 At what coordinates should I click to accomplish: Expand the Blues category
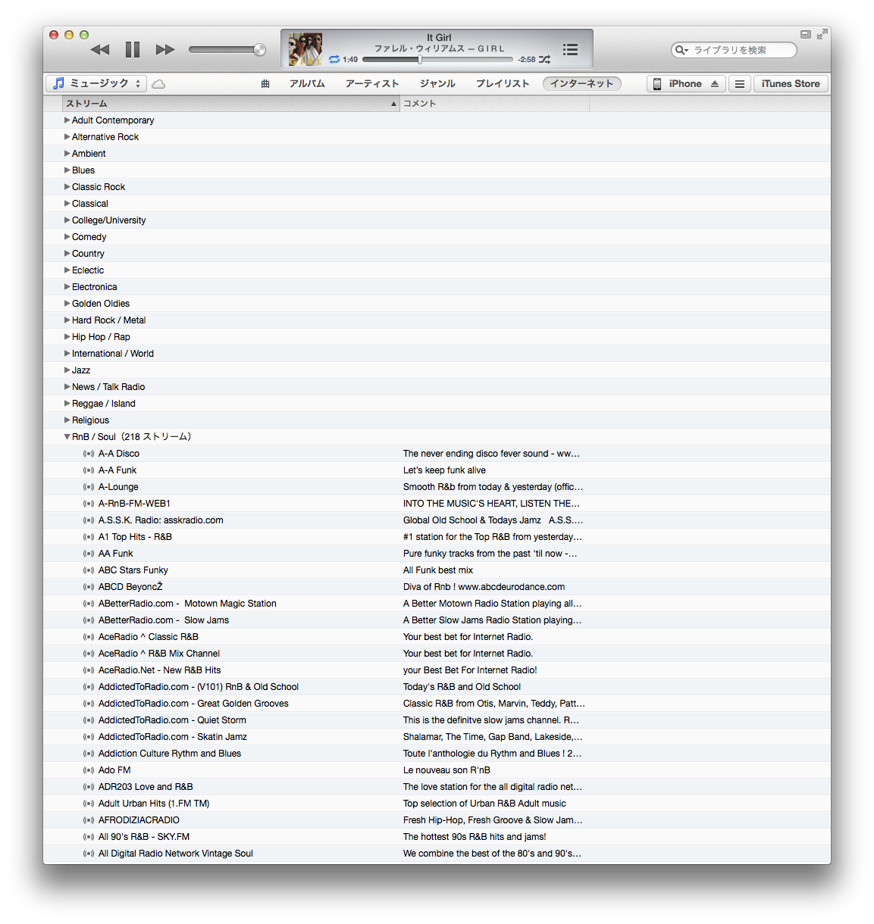(x=67, y=170)
